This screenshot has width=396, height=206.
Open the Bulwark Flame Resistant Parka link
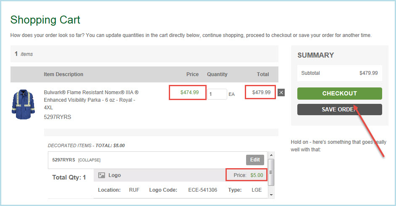[x=91, y=100]
